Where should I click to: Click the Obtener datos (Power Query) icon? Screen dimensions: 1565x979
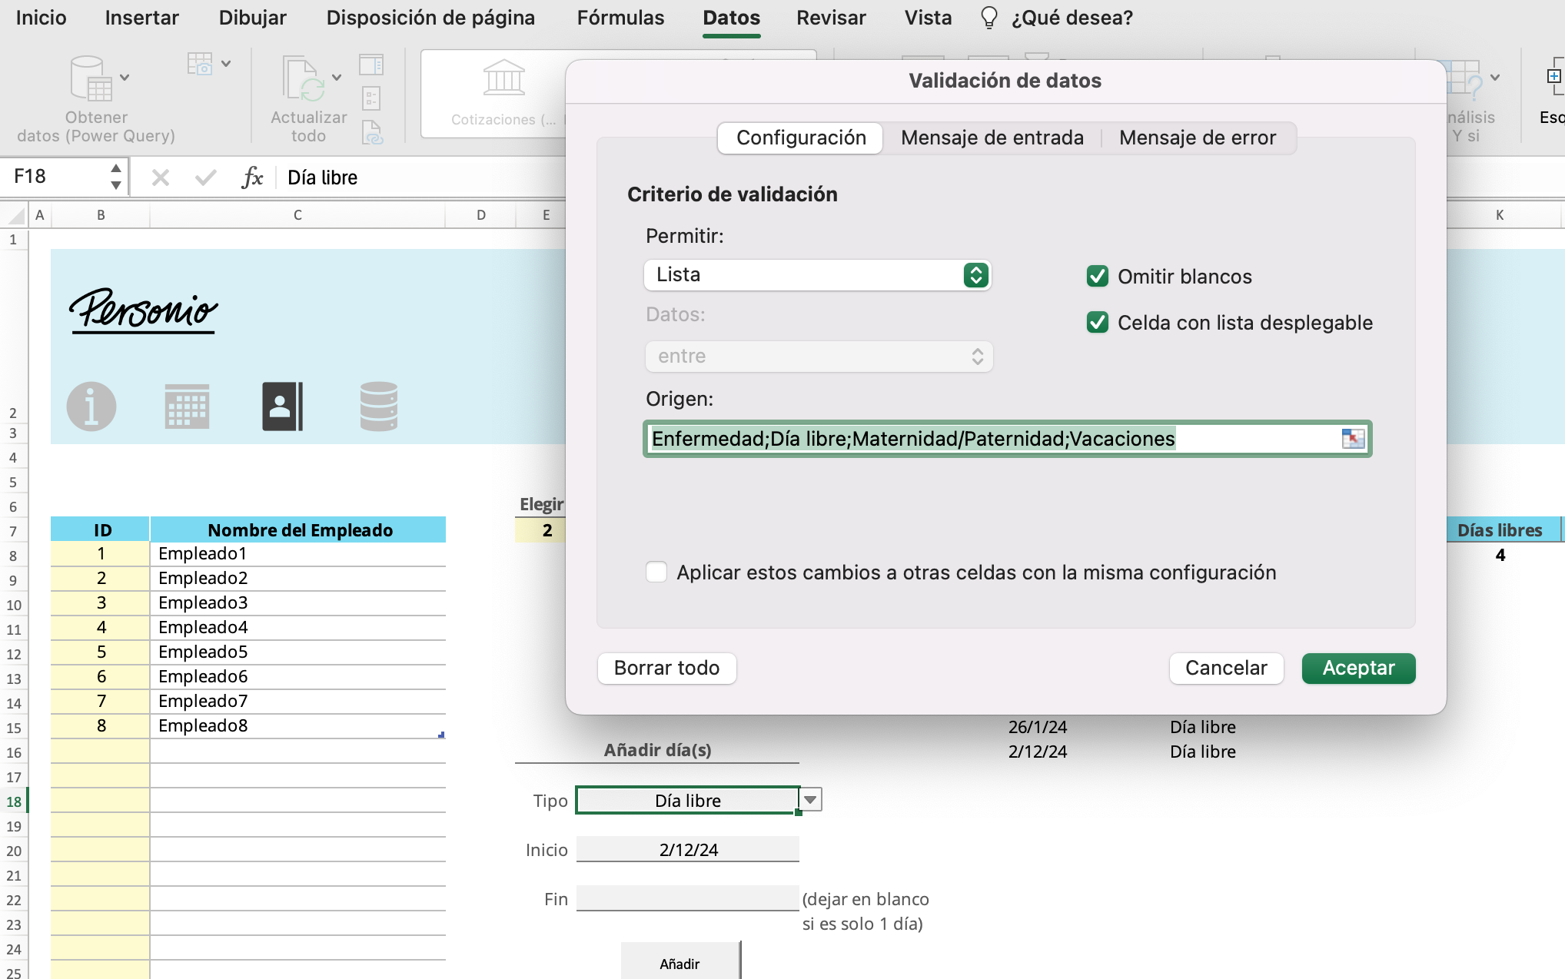click(91, 78)
